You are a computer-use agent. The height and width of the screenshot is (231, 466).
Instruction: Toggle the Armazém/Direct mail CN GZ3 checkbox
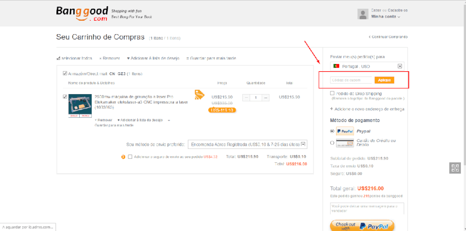tap(65, 73)
